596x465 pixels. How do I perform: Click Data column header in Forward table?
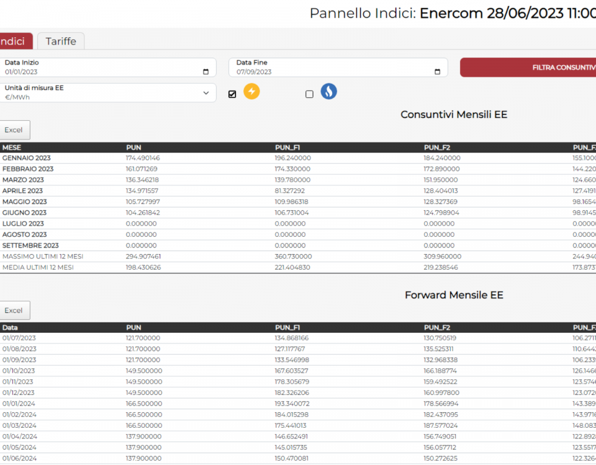(10, 327)
